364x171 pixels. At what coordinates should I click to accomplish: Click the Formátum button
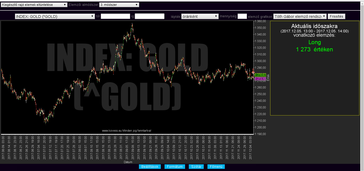pos(175,167)
